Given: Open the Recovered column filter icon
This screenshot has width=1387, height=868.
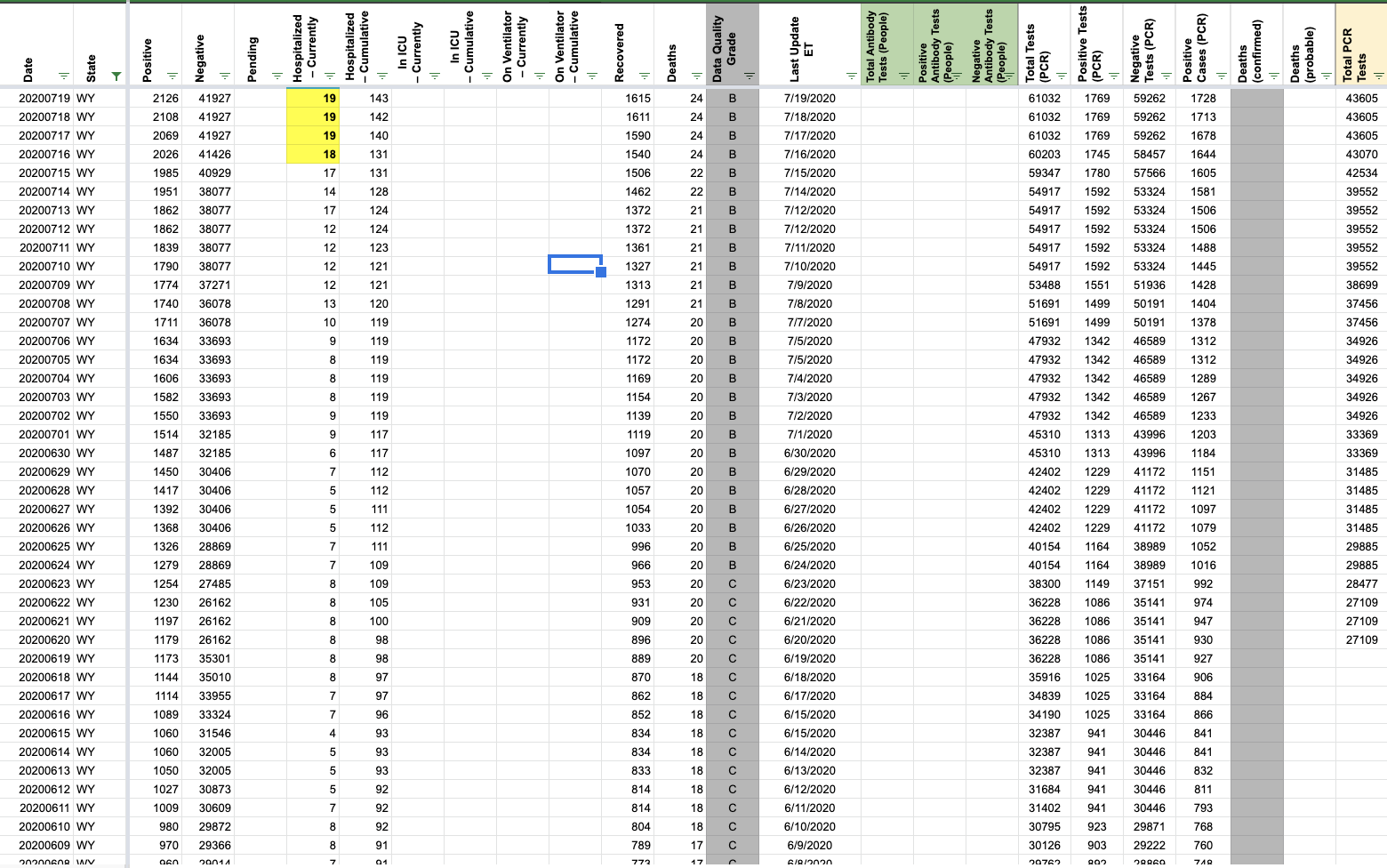Looking at the screenshot, I should 644,76.
